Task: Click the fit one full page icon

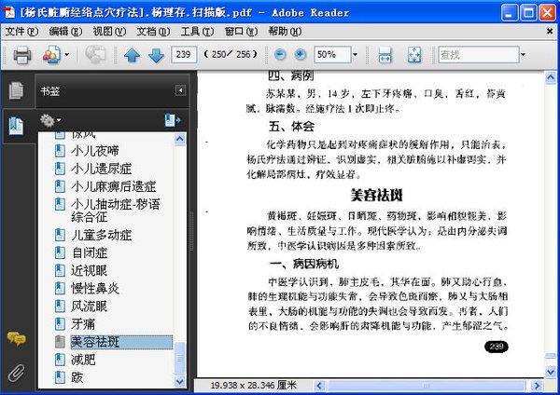Action: click(414, 55)
